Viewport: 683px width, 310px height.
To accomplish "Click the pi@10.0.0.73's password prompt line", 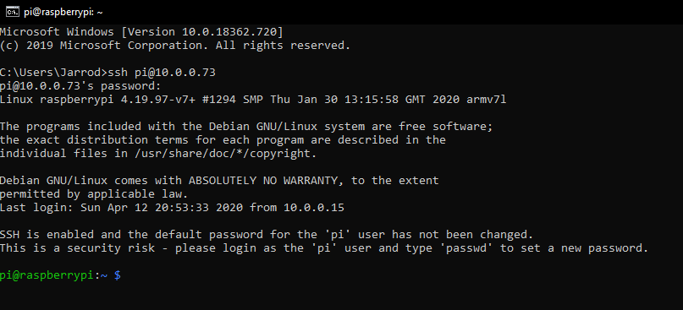I will [x=80, y=86].
